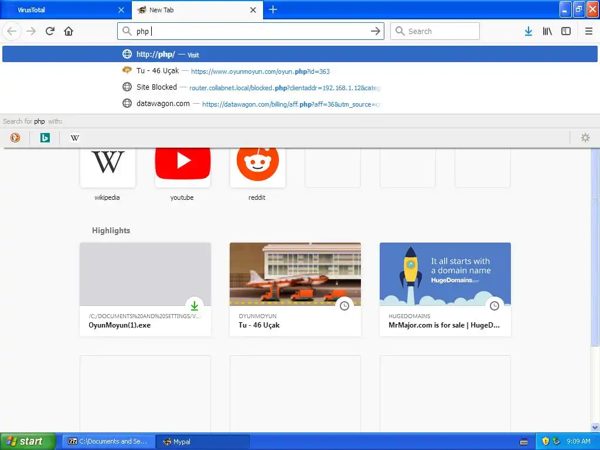Viewport: 600px width, 450px height.
Task: Open search settings gear icon
Action: point(585,138)
